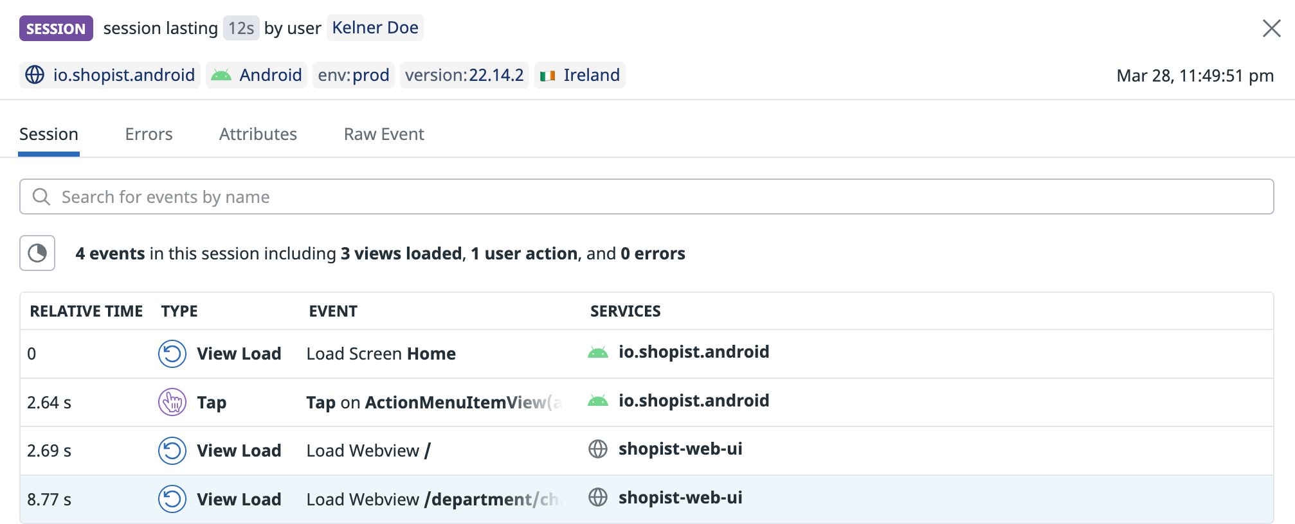Click Android icon in the Tap event row
Viewport: 1295px width, 524px height.
click(x=598, y=401)
